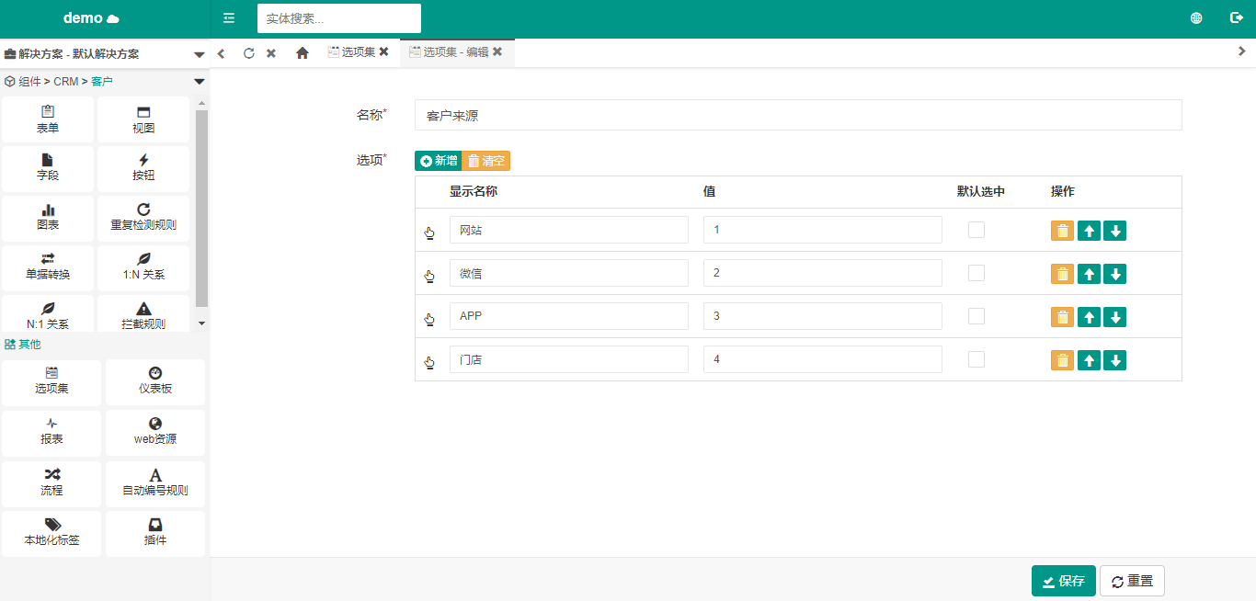Viewport: 1256px width, 601px height.
Task: Open the 字段 component
Action: point(48,168)
